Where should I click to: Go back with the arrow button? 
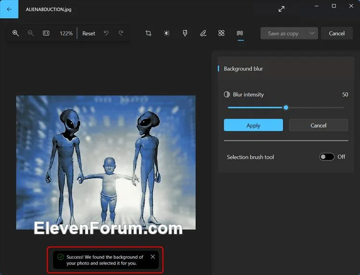point(9,9)
